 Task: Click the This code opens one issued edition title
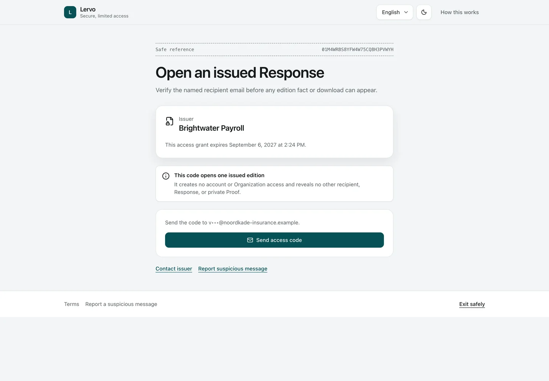(219, 175)
